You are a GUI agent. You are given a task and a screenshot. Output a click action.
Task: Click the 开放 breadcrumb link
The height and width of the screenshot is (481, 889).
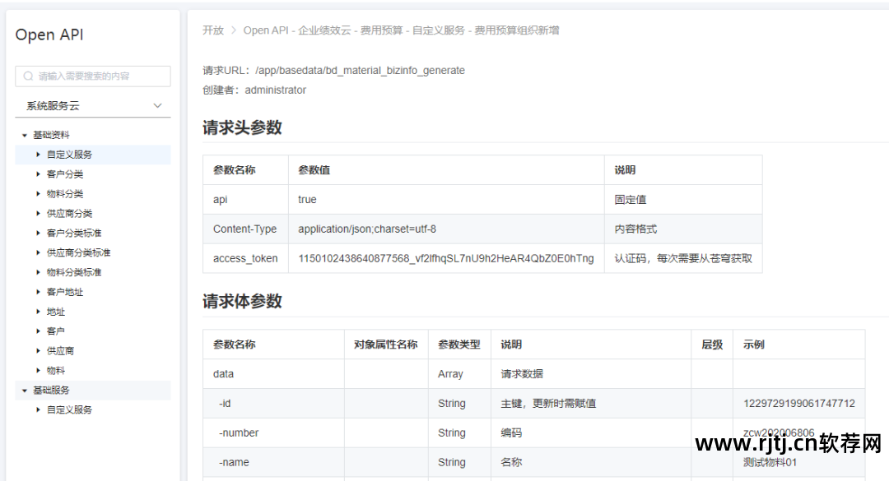click(213, 30)
